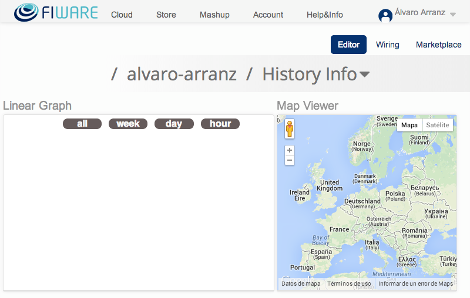Zoom out the map with minus
This screenshot has height=298, width=470.
pyautogui.click(x=290, y=160)
